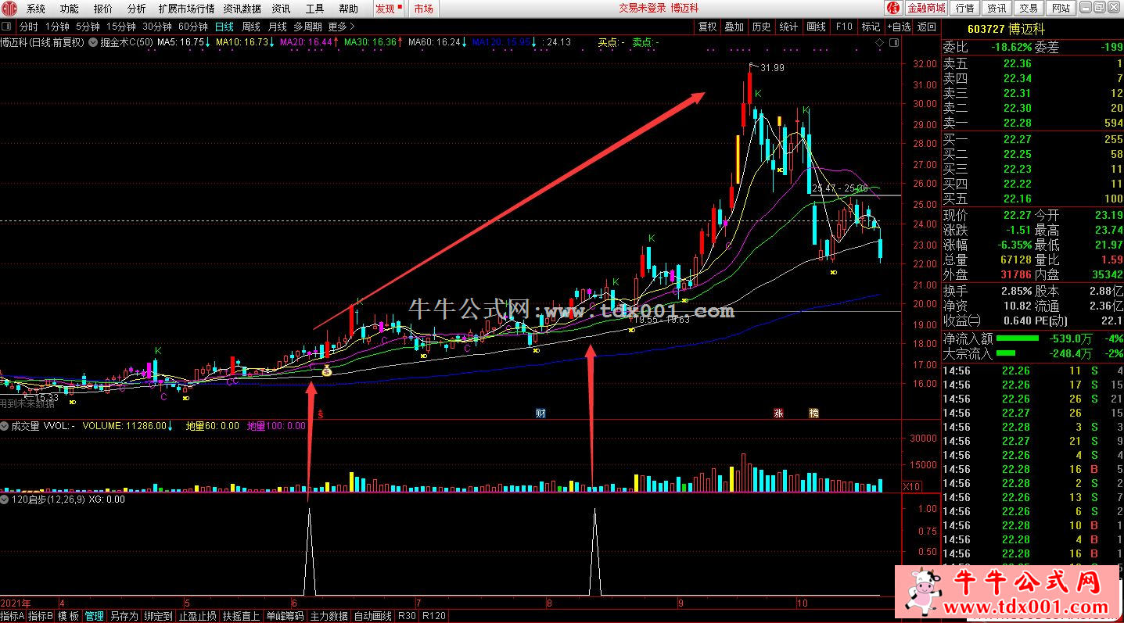
Task: Click the 榜 event marker under the chart
Action: click(x=814, y=413)
